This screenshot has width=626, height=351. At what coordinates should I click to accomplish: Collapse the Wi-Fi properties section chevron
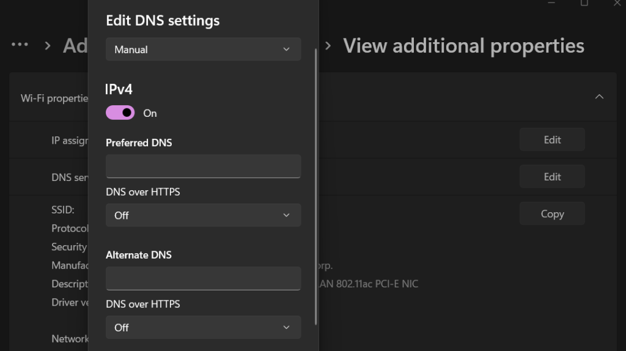click(x=599, y=97)
